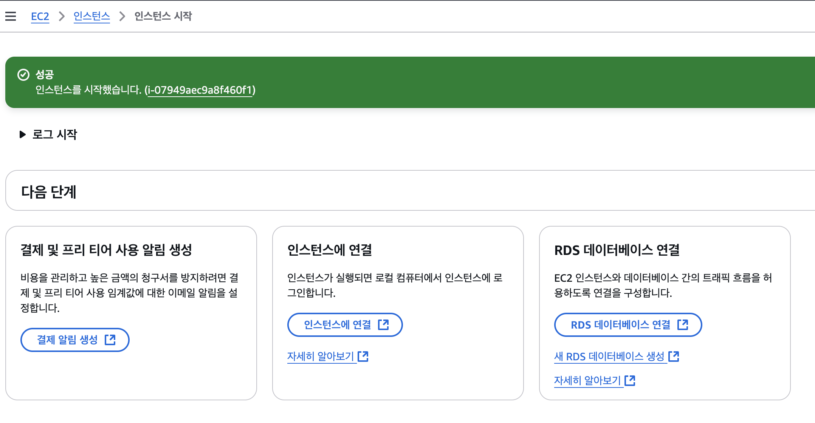Click external icon in 인스턴스에 연결 button
The width and height of the screenshot is (815, 423).
383,325
